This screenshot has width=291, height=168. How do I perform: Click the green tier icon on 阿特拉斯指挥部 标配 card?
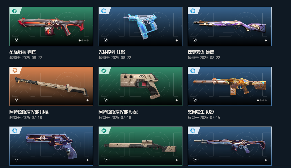coord(104,71)
